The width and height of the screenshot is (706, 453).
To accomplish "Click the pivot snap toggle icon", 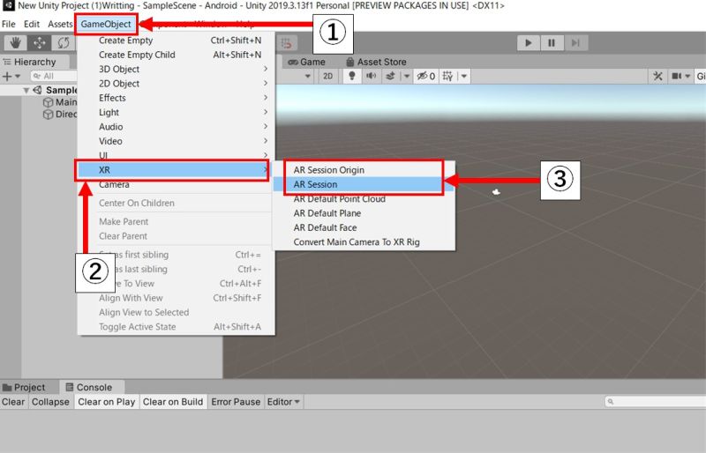I will [286, 43].
